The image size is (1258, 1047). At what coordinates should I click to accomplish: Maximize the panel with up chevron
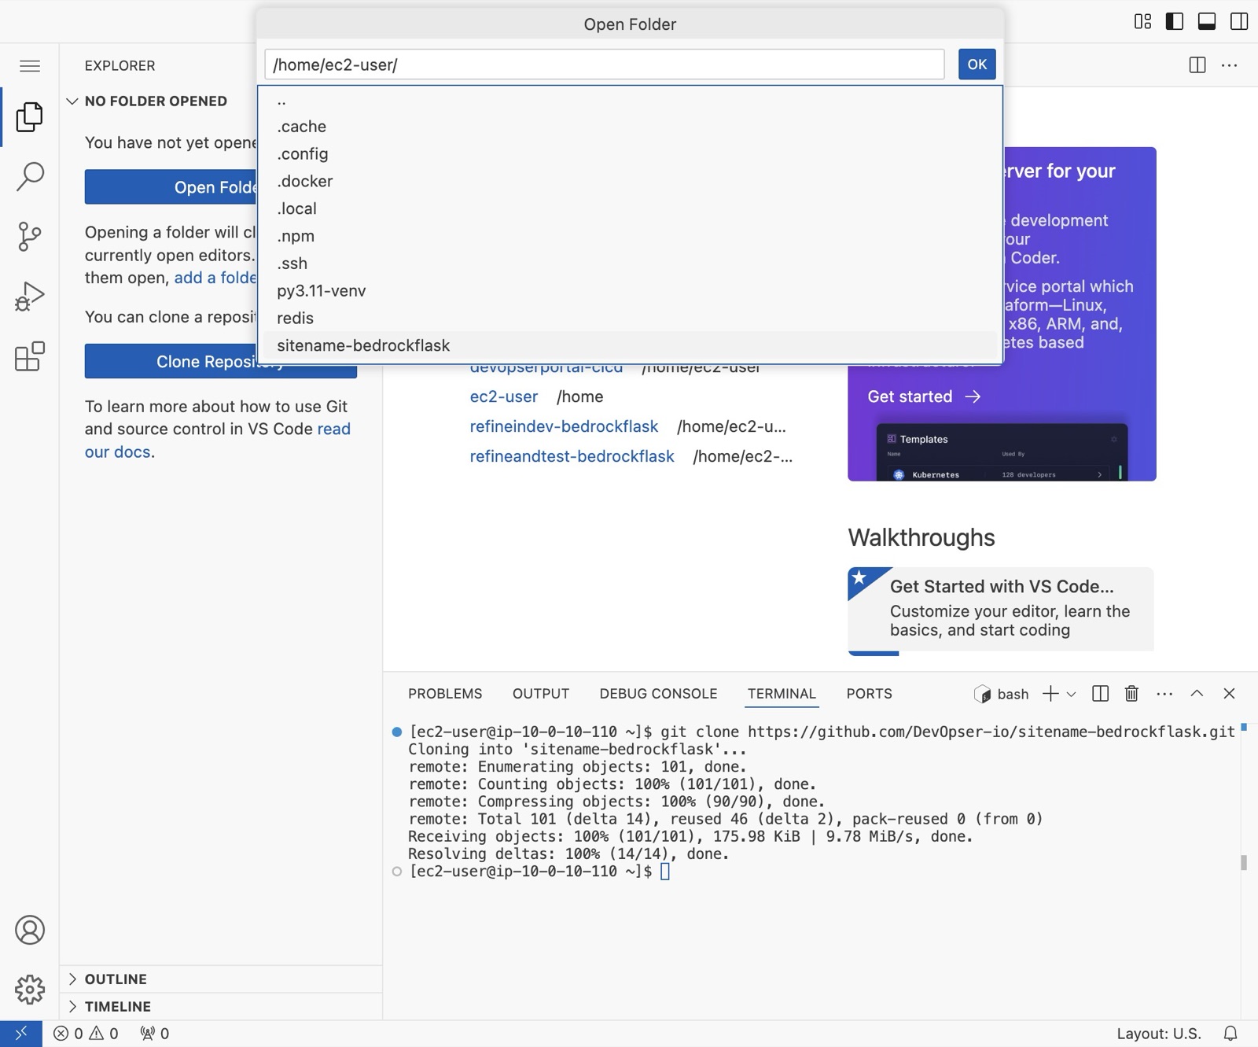(1197, 693)
